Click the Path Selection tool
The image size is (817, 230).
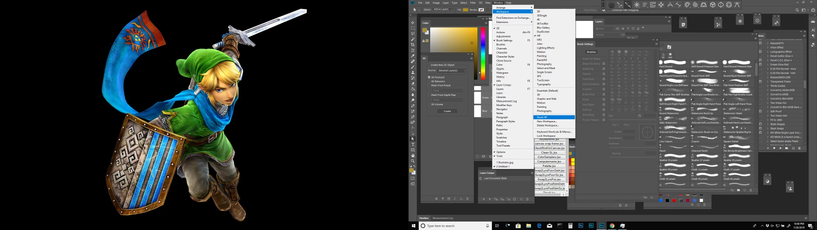tap(412, 139)
